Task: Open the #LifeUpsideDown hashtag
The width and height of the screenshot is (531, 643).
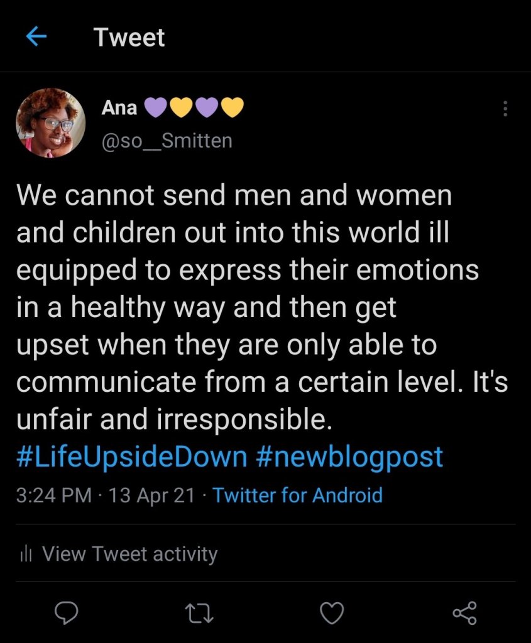Action: click(x=131, y=457)
